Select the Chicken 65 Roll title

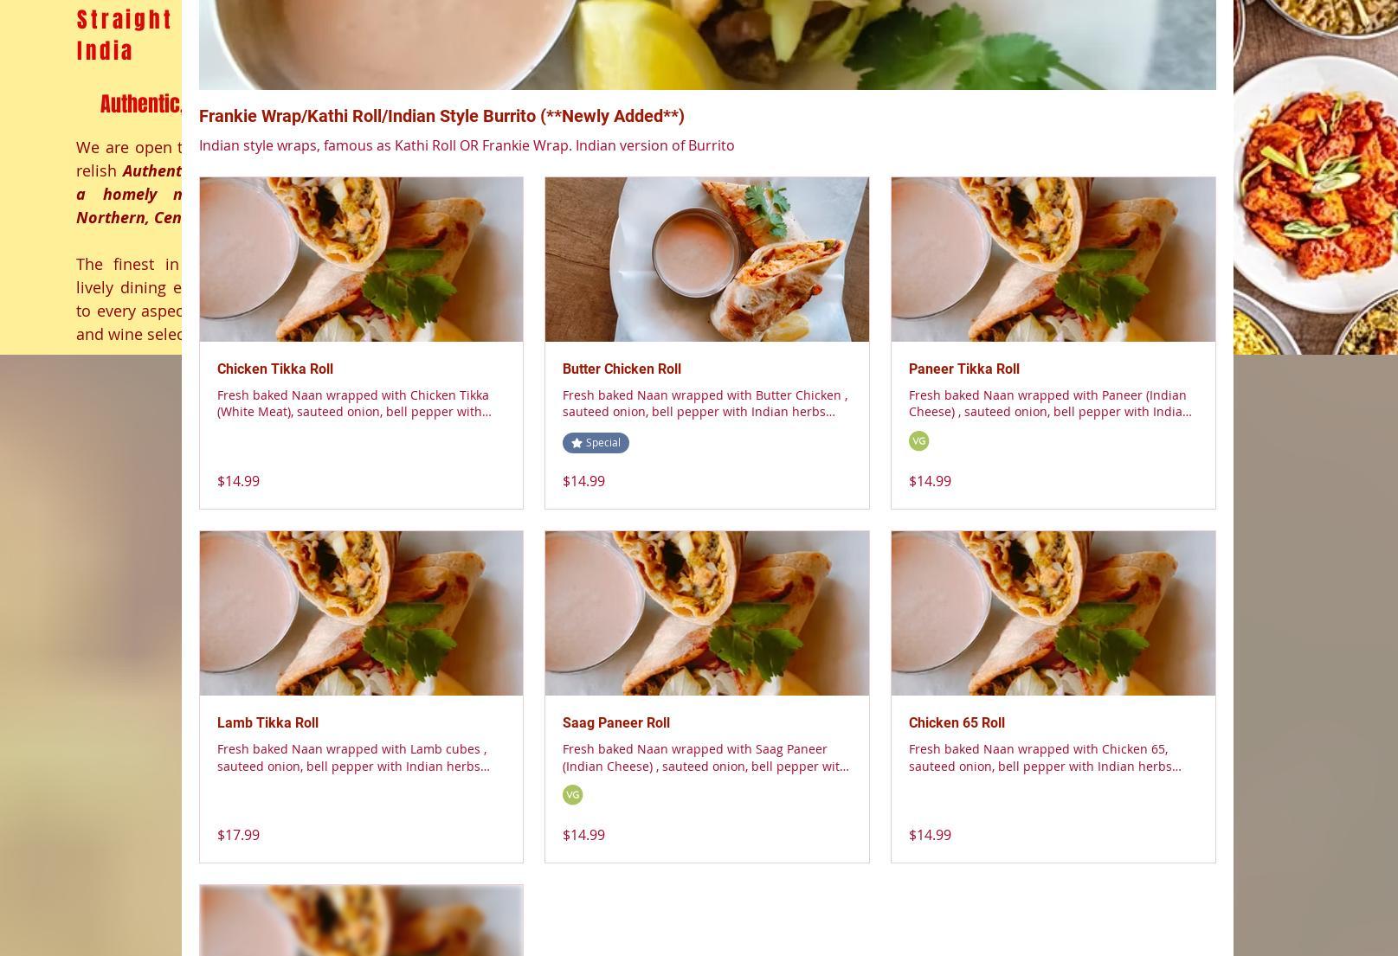(x=957, y=723)
